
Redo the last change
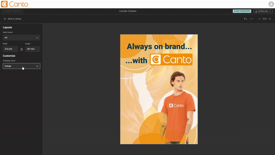tap(251, 19)
